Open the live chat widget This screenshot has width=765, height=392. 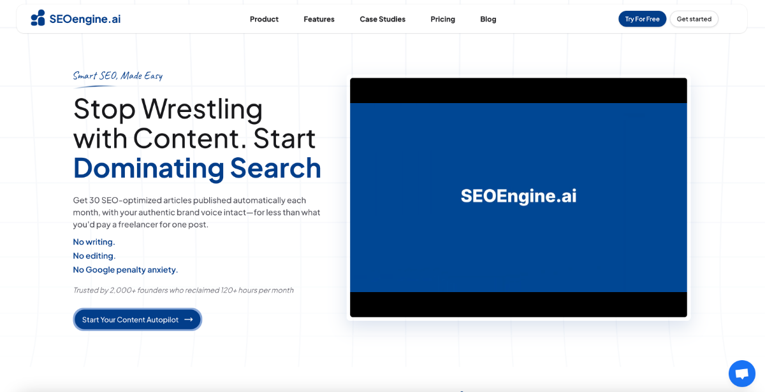click(741, 374)
